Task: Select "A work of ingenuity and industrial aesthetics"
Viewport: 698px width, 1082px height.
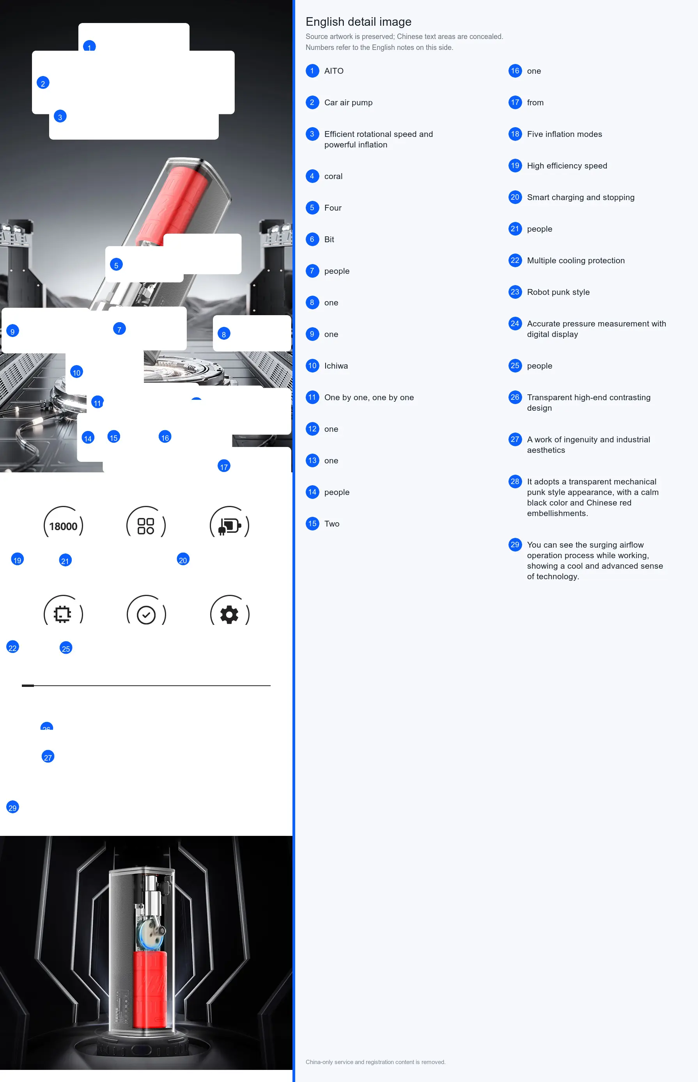Action: 588,445
